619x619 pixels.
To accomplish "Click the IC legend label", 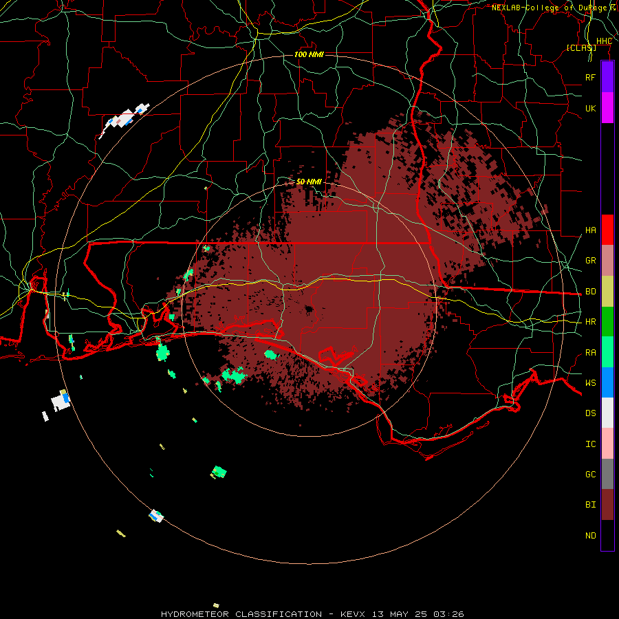I will [590, 444].
